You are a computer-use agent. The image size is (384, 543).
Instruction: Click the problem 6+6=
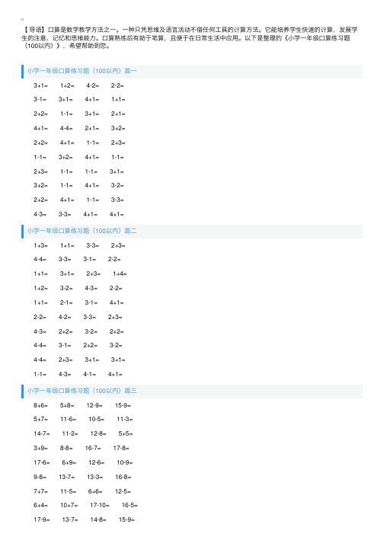[x=95, y=491]
